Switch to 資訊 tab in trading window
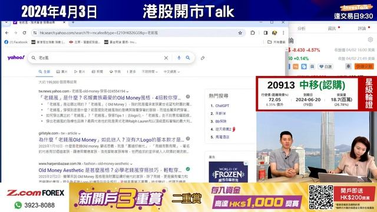Viewport: 377px width, 212px height. tap(332, 29)
